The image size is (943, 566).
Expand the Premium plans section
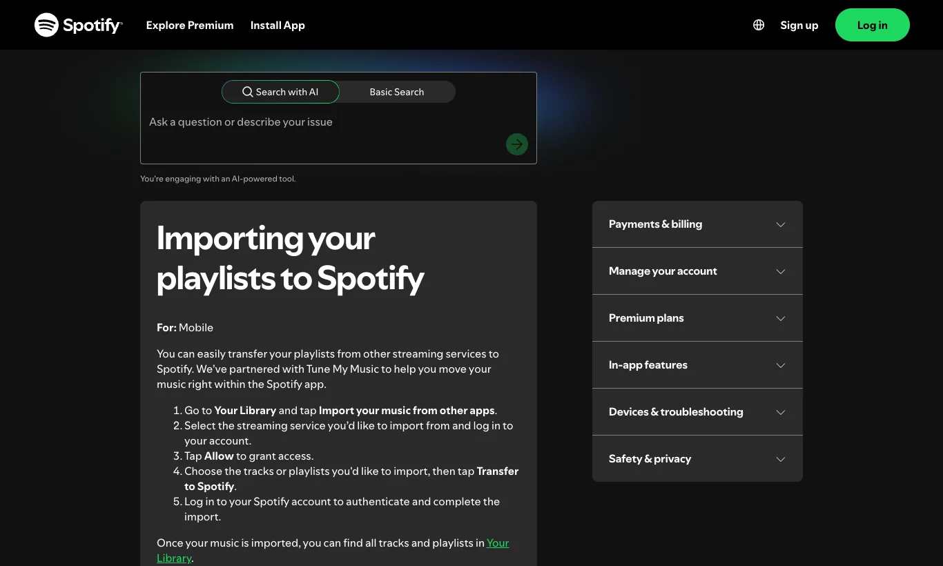(x=697, y=318)
